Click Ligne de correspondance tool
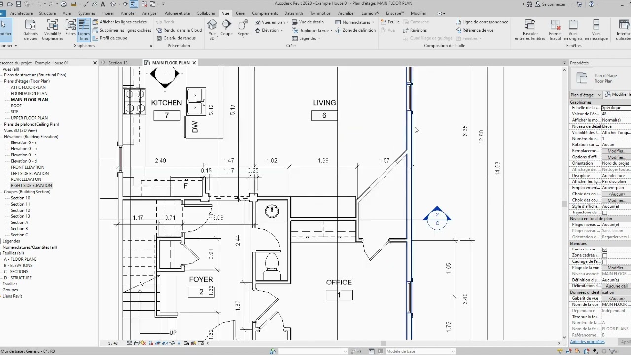 (482, 22)
